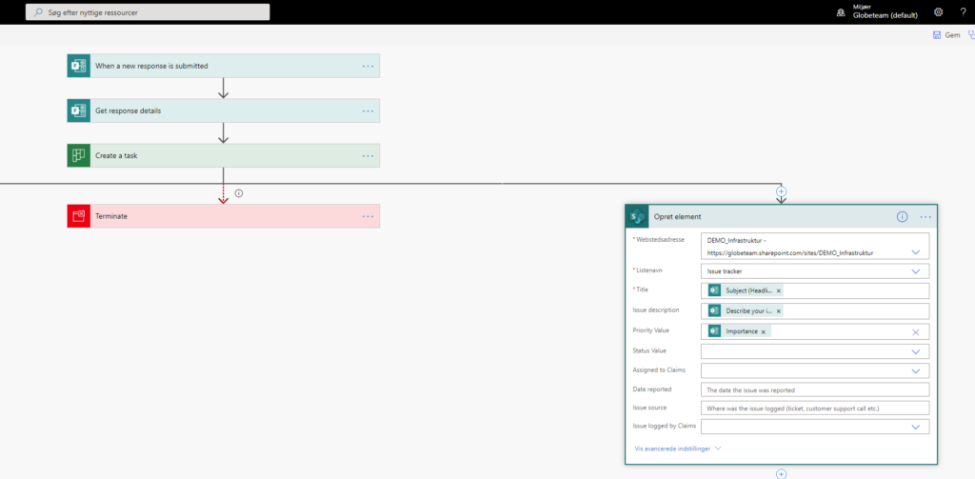975x479 pixels.
Task: Click 'Søg efter nyttige ressourcer' search box
Action: click(x=148, y=12)
